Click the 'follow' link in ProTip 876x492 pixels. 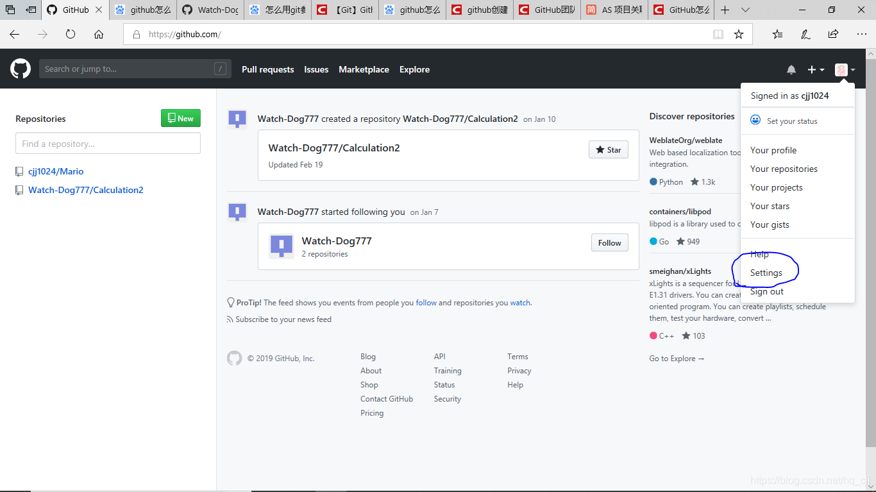426,303
